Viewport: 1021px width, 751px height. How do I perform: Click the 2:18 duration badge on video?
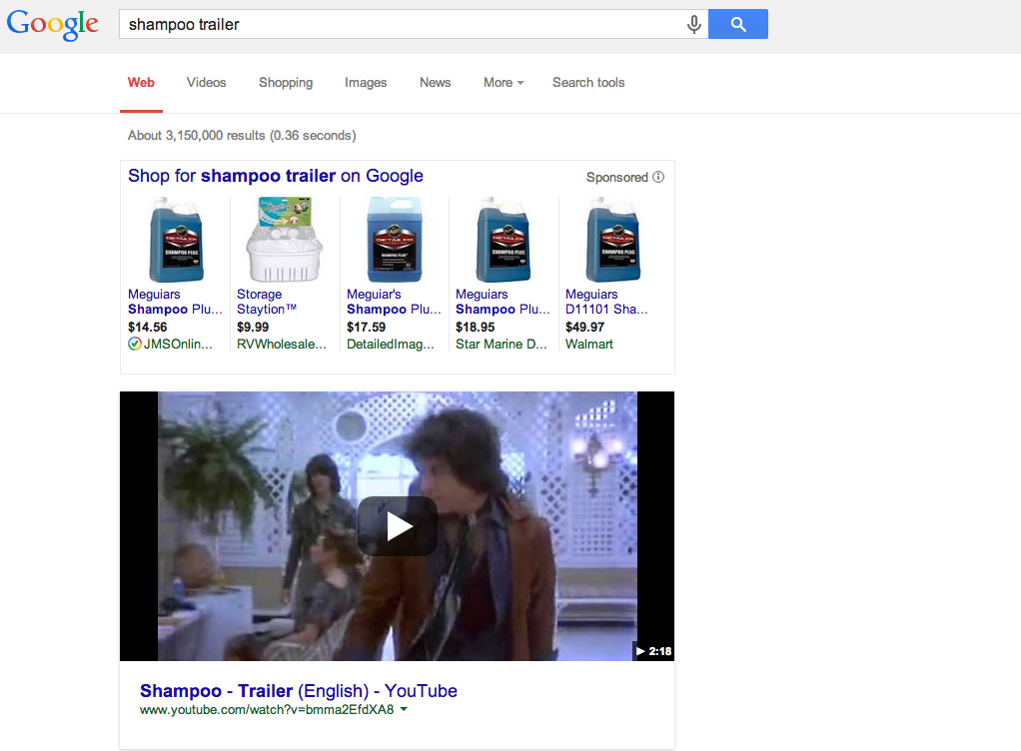[653, 651]
